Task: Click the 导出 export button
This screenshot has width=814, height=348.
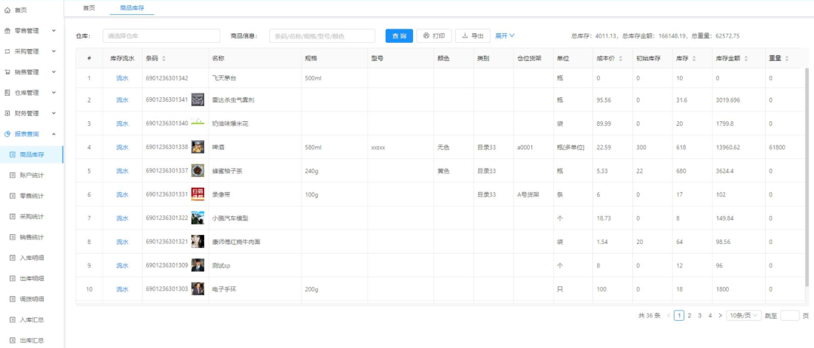Action: (473, 35)
